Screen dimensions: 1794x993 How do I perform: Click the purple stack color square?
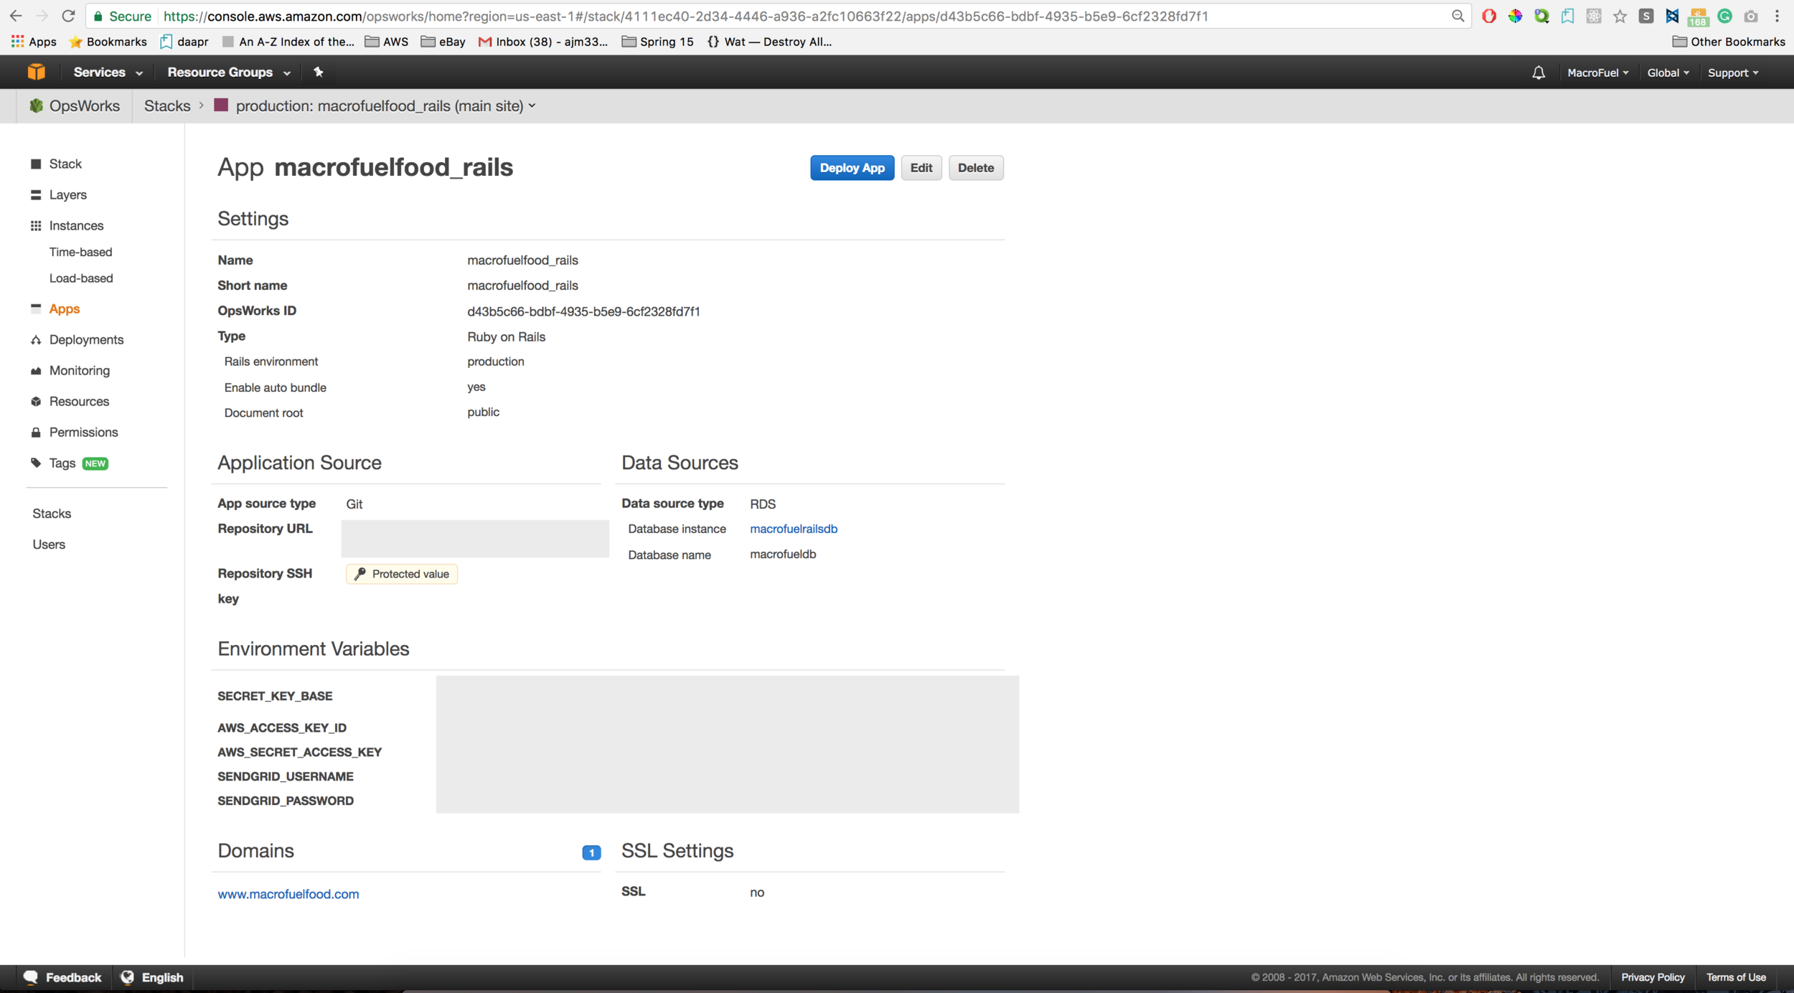(221, 105)
